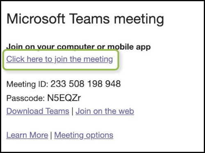The image size is (205, 153).
Task: Open the Join on the web link
Action: (x=105, y=111)
